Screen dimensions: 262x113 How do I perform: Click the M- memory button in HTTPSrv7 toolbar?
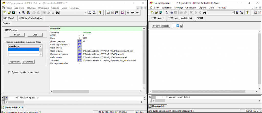coord(137,13)
